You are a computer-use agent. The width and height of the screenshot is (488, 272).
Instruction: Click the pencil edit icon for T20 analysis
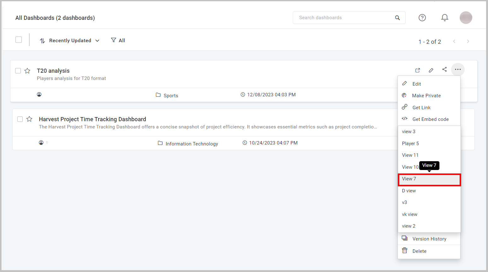tap(431, 70)
